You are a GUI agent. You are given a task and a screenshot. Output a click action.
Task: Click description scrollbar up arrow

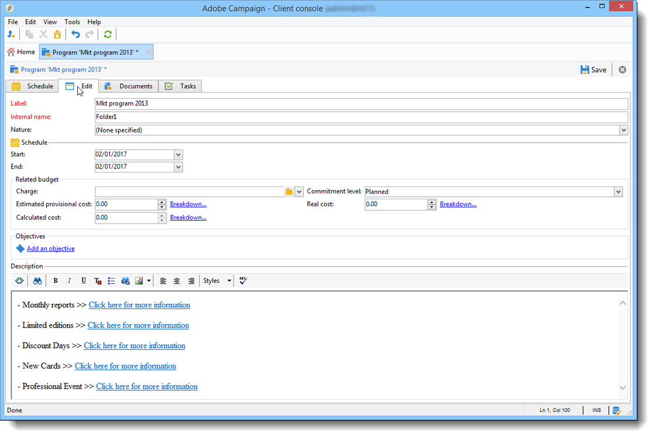tap(622, 303)
